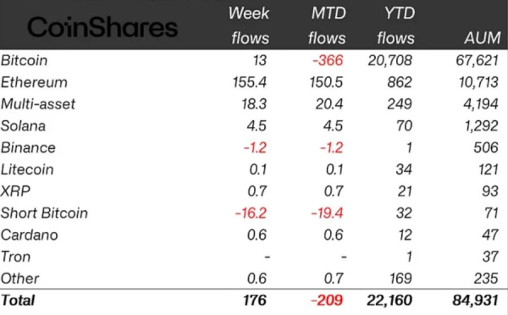Click the Ethereum row label
Image resolution: width=508 pixels, height=315 pixels.
tap(34, 82)
